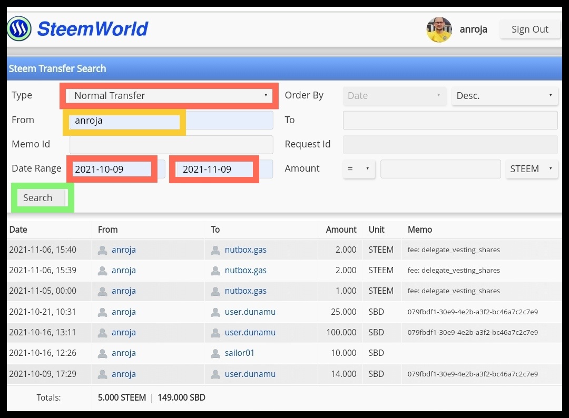Select the 100.000 amount cell
This screenshot has width=569, height=418.
(341, 332)
